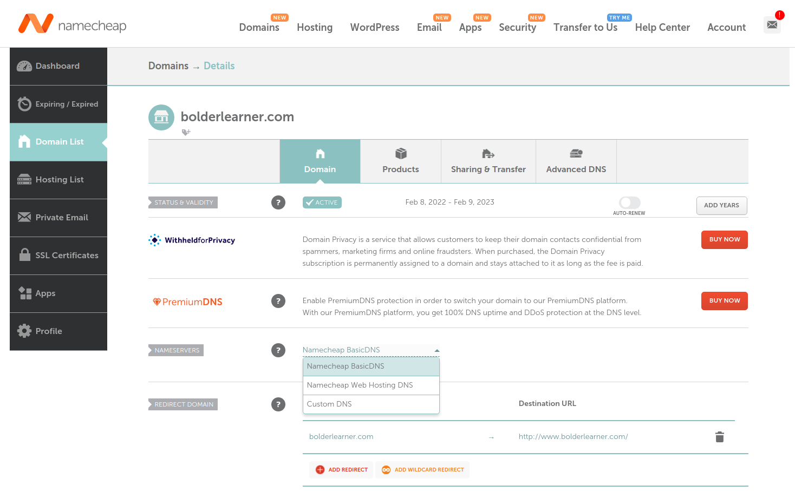
Task: Click the Feb 8, 2022 - Feb 9, 2023 dates
Action: click(x=450, y=202)
